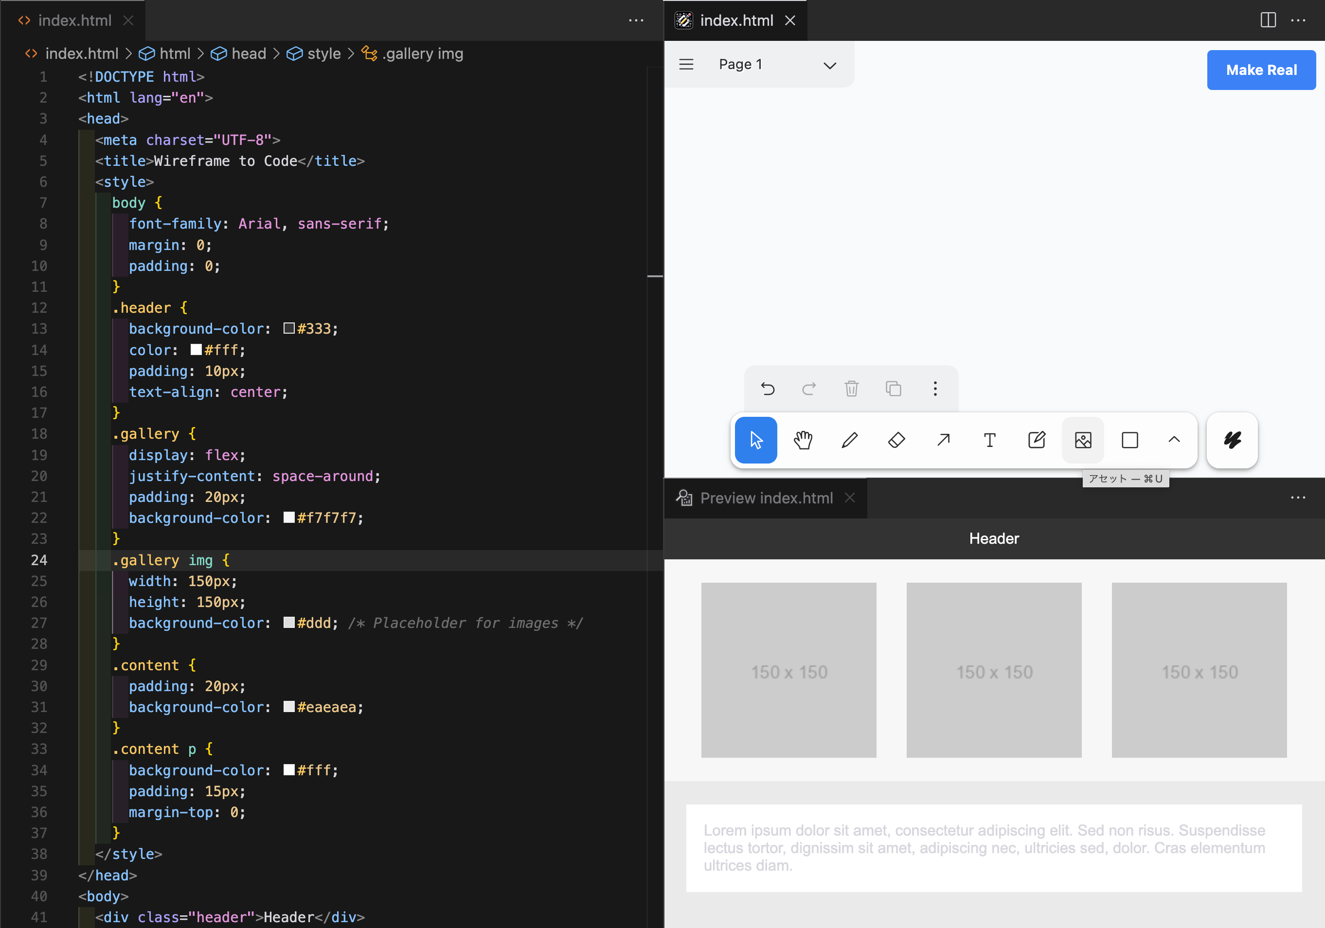Select the Hand tool in drawing toolbar
Viewport: 1325px width, 928px height.
pyautogui.click(x=803, y=440)
